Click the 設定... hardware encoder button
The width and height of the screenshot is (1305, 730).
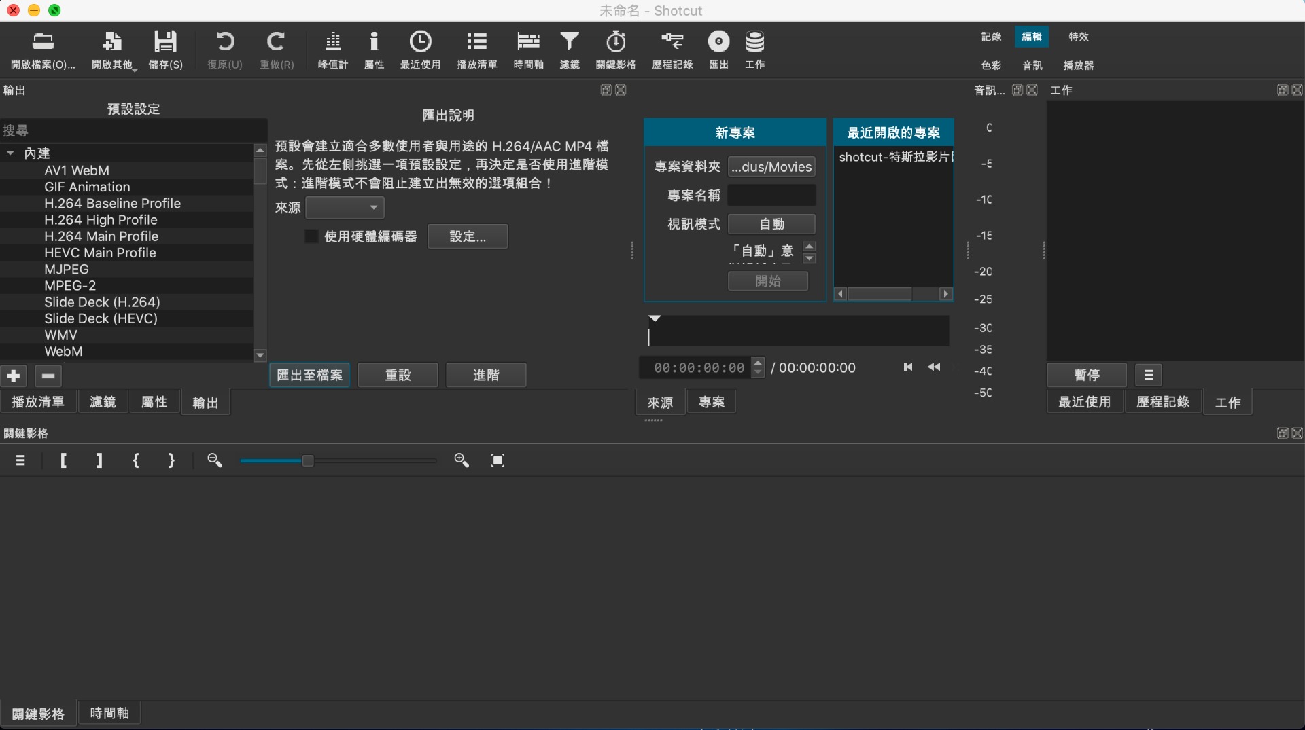point(468,236)
